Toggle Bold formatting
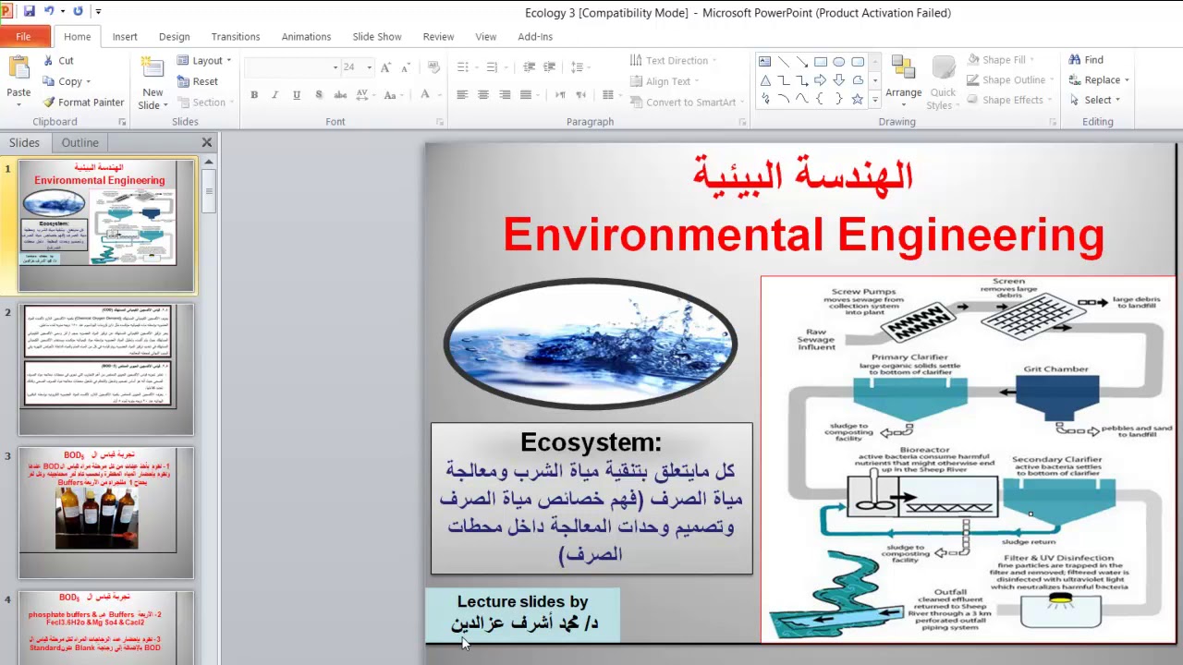The height and width of the screenshot is (665, 1183). click(254, 95)
